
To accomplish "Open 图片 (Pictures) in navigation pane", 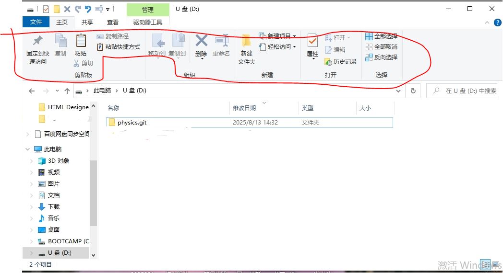I will (49, 184).
